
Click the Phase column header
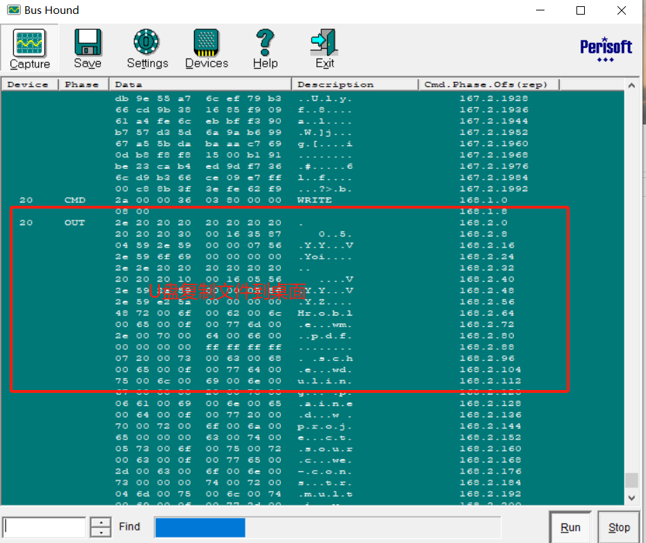83,84
